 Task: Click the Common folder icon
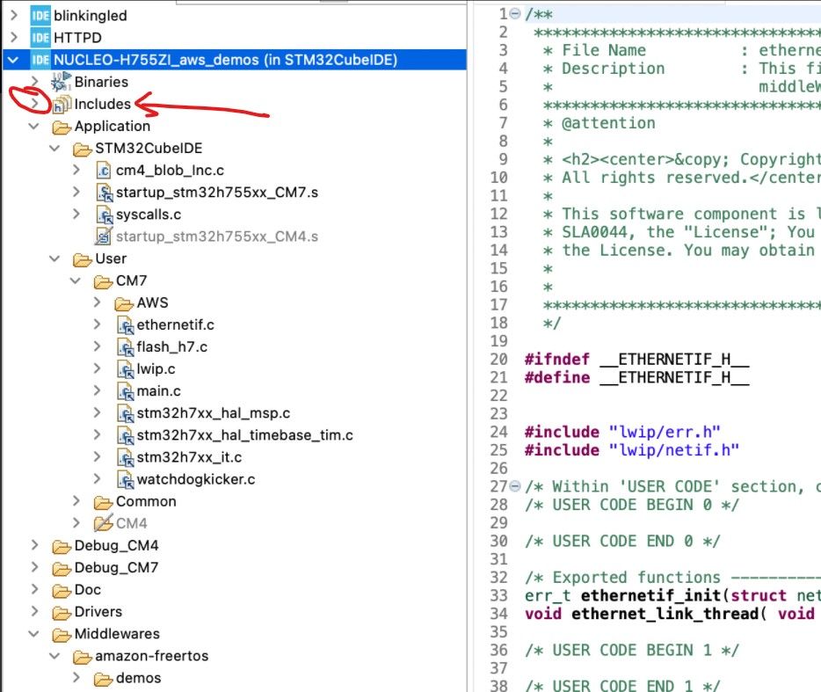[x=103, y=502]
